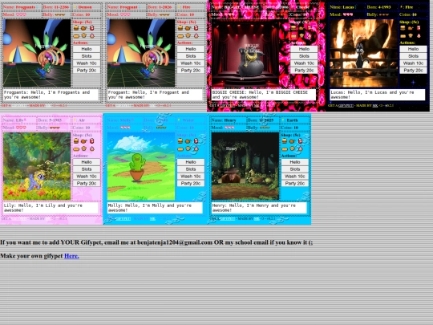The width and height of the screenshot is (433, 325).
Task: Buy the roast chicken in Molly's shop
Action: (x=188, y=141)
